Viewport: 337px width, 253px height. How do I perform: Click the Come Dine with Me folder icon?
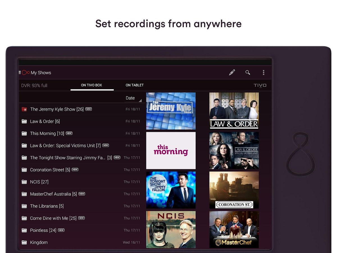pyautogui.click(x=24, y=218)
